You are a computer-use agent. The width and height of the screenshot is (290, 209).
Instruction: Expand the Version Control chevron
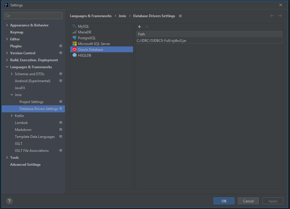(x=7, y=53)
